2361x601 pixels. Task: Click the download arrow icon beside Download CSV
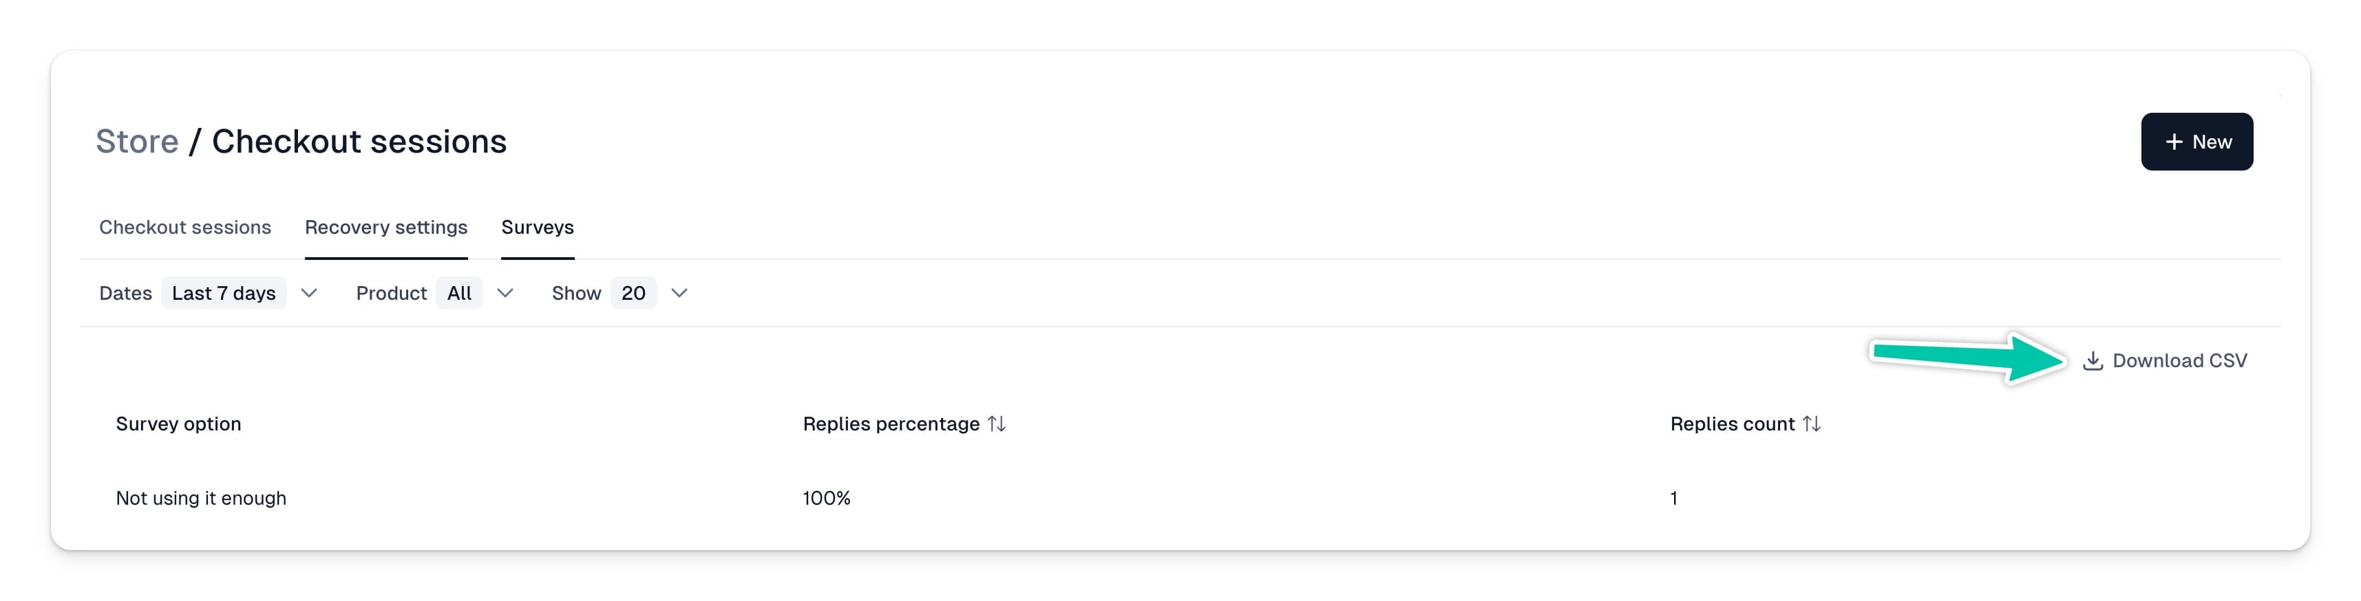click(x=2093, y=361)
